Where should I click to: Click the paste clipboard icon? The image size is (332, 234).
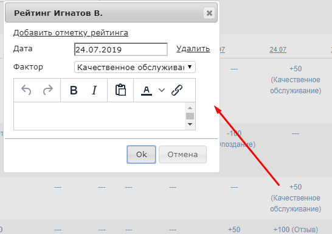coord(120,90)
